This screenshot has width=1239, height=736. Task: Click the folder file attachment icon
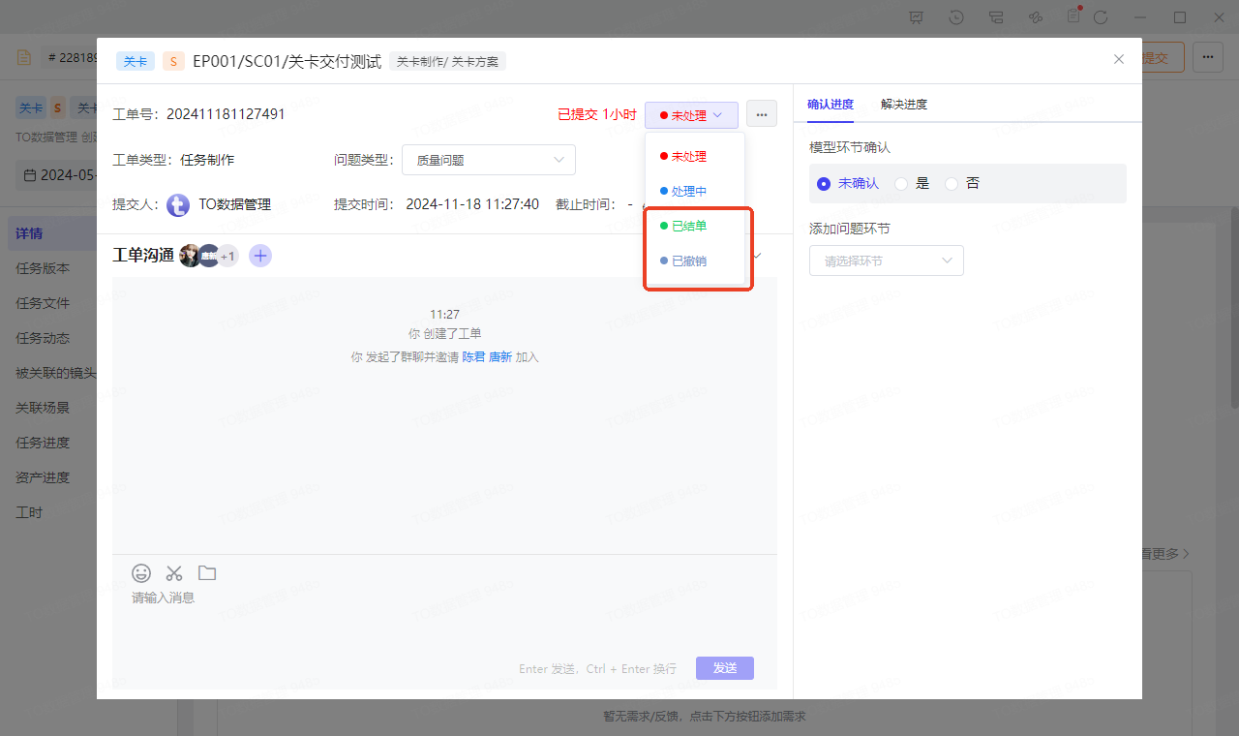point(207,573)
